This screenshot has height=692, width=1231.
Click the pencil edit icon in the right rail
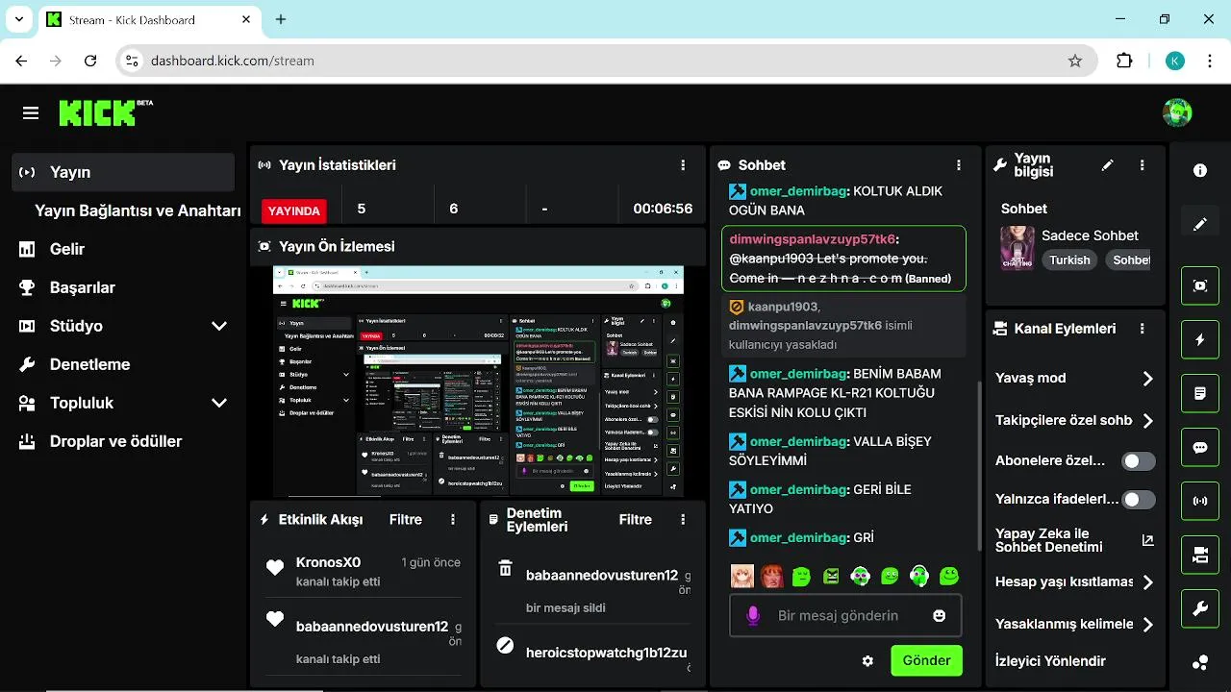1200,224
